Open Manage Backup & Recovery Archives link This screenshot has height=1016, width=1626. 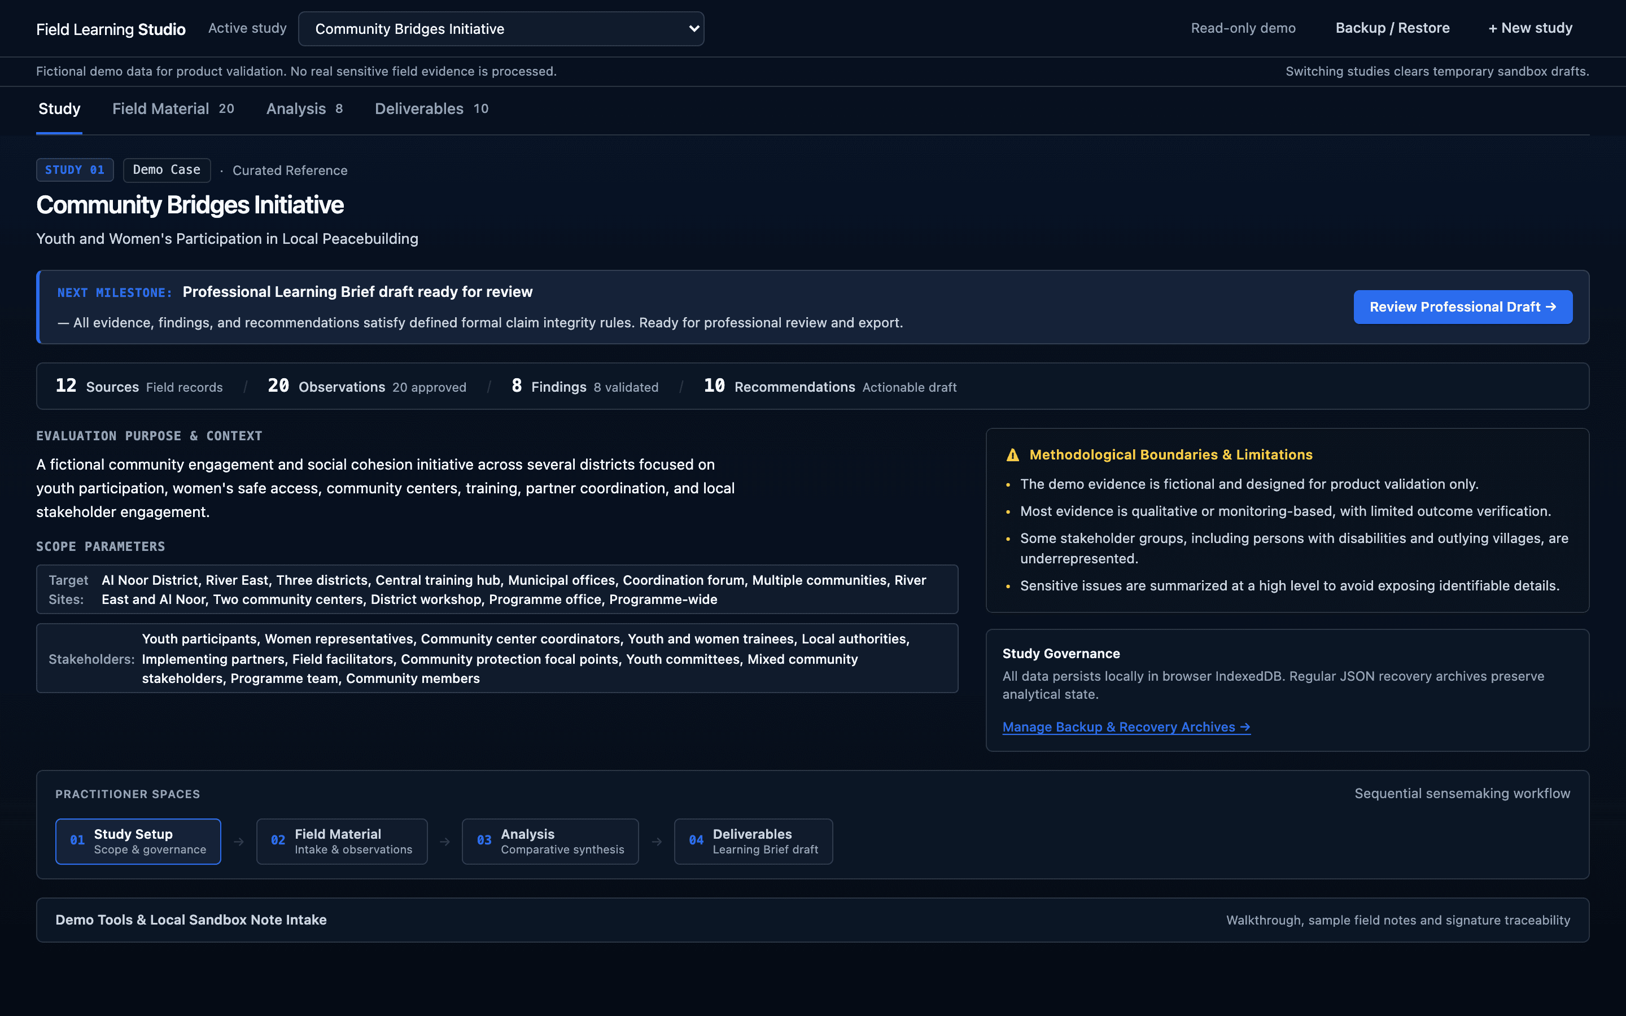coord(1126,727)
